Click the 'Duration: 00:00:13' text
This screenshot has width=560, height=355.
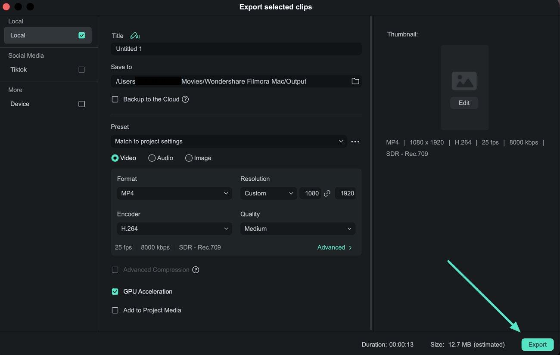(388, 345)
